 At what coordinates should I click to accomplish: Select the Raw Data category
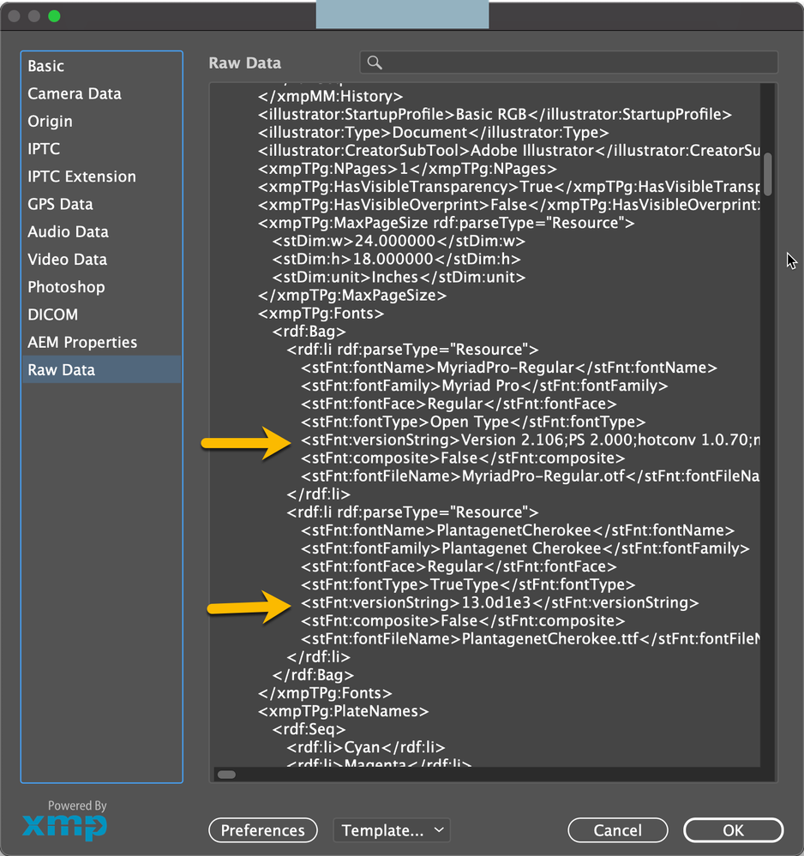pos(101,369)
